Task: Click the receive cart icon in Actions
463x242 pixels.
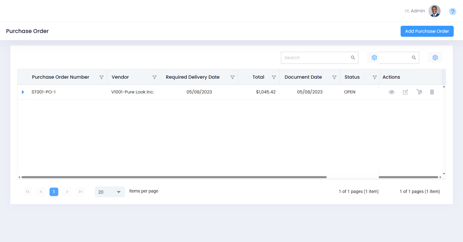Action: [419, 92]
